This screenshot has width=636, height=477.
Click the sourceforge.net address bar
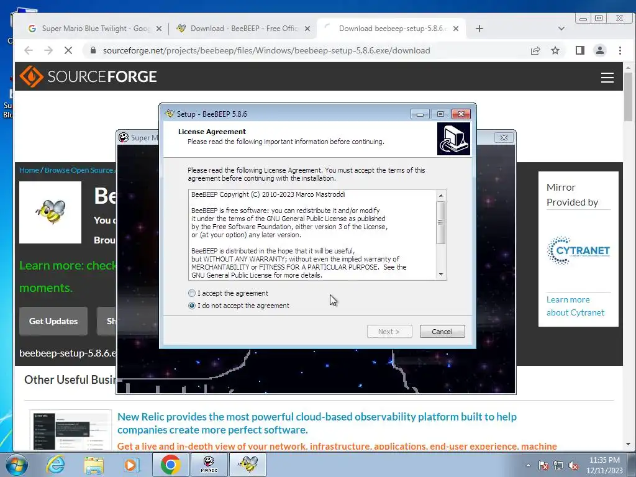[266, 50]
